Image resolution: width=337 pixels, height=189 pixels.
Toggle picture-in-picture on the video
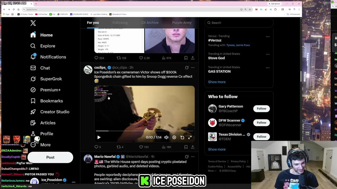182,137
